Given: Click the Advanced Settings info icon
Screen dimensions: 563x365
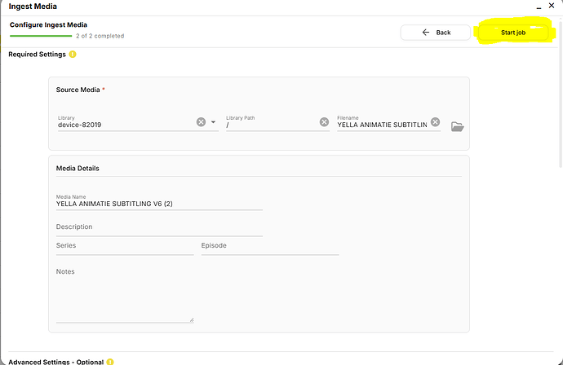Looking at the screenshot, I should coord(108,361).
